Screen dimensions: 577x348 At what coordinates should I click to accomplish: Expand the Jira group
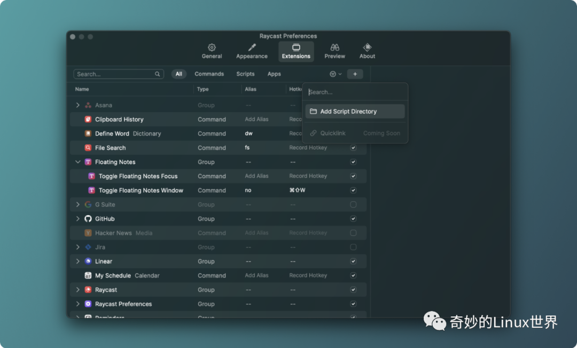pyautogui.click(x=77, y=247)
